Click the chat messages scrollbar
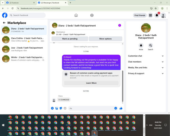 [x=122, y=86]
